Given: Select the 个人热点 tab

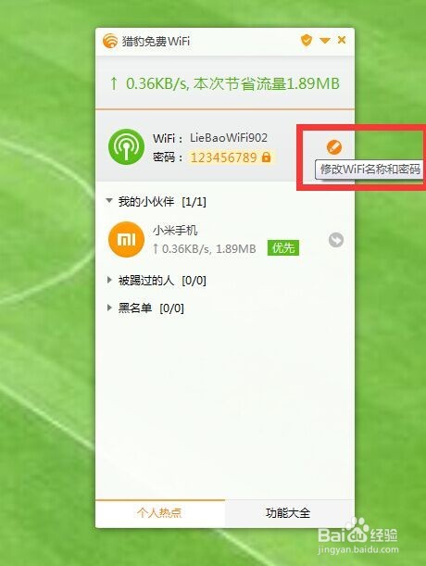Looking at the screenshot, I should point(160,513).
